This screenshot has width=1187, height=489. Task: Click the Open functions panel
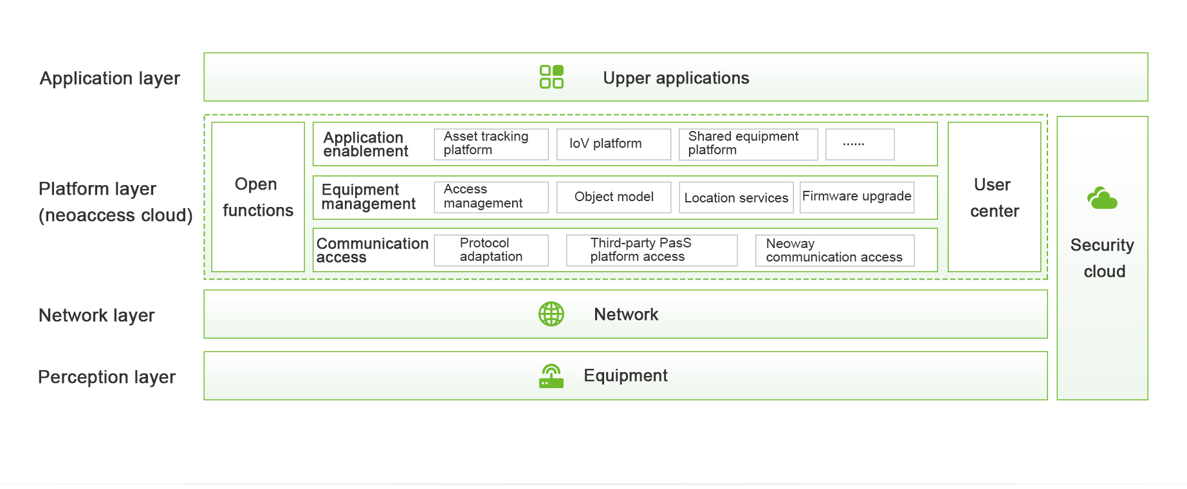click(x=258, y=197)
